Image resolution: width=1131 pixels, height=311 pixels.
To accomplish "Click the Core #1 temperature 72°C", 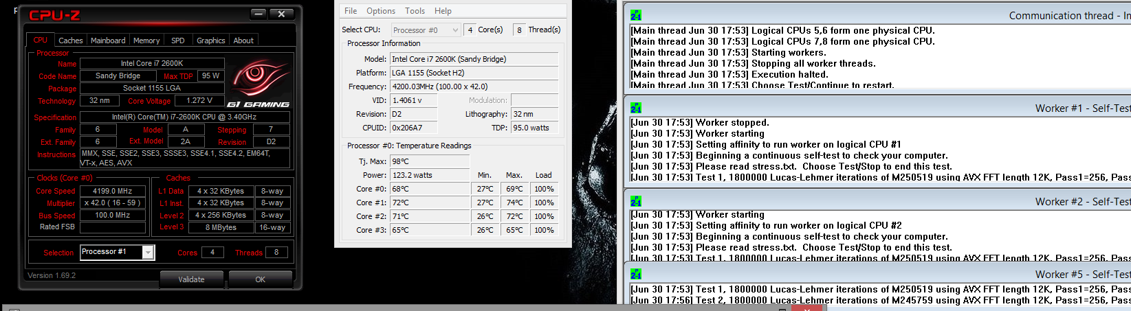I will coord(430,203).
